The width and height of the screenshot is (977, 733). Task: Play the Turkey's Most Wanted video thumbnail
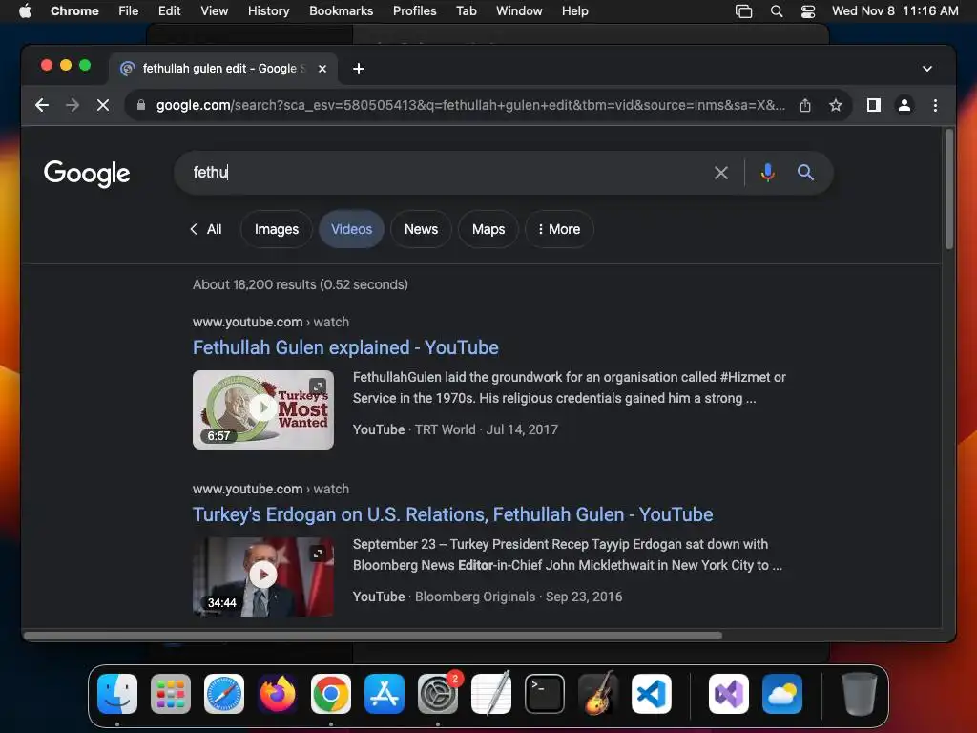pyautogui.click(x=263, y=409)
